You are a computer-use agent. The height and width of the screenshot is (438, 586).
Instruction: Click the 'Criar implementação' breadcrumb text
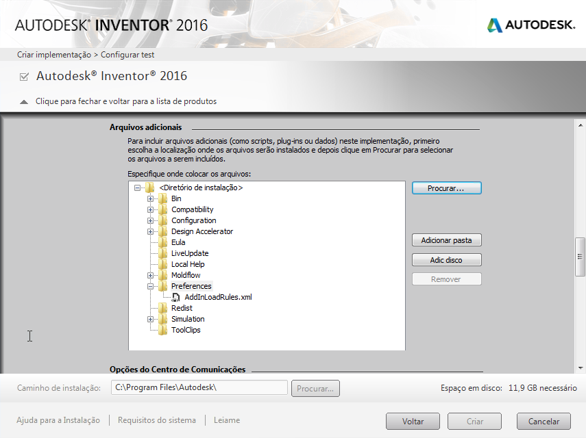coord(54,55)
